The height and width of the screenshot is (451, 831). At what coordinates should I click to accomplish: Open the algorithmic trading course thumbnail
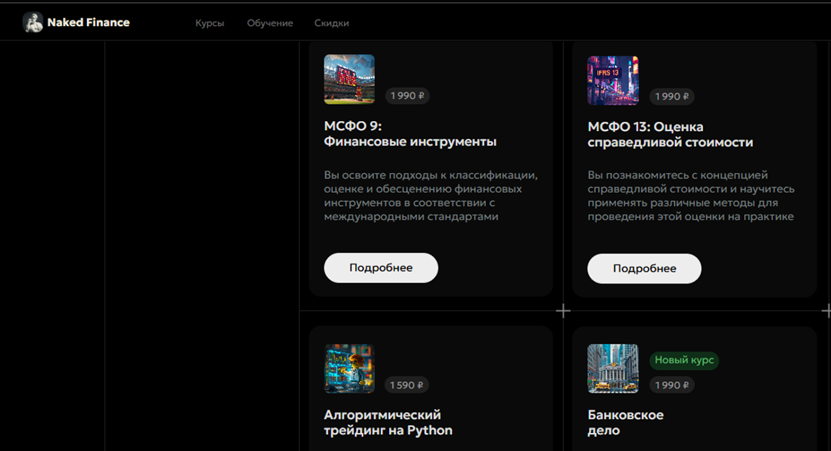click(349, 368)
